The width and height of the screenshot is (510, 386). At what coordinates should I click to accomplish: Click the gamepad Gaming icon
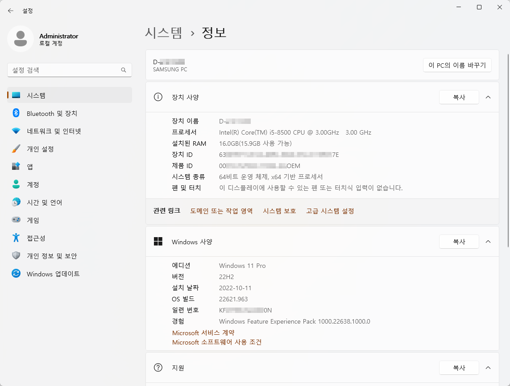pos(16,220)
